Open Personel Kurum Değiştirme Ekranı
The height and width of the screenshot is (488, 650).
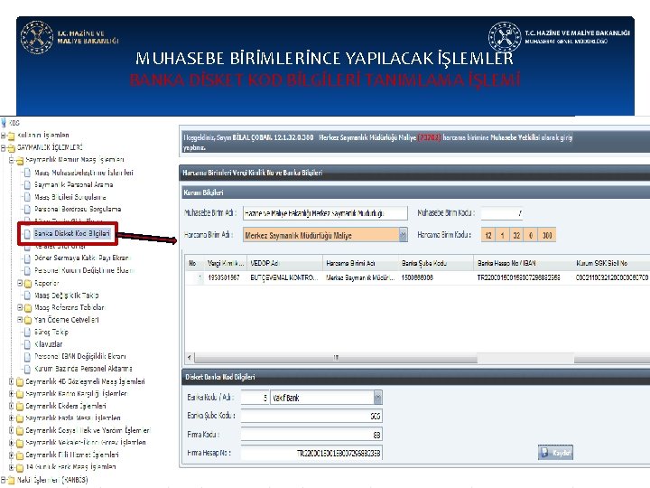(x=84, y=270)
